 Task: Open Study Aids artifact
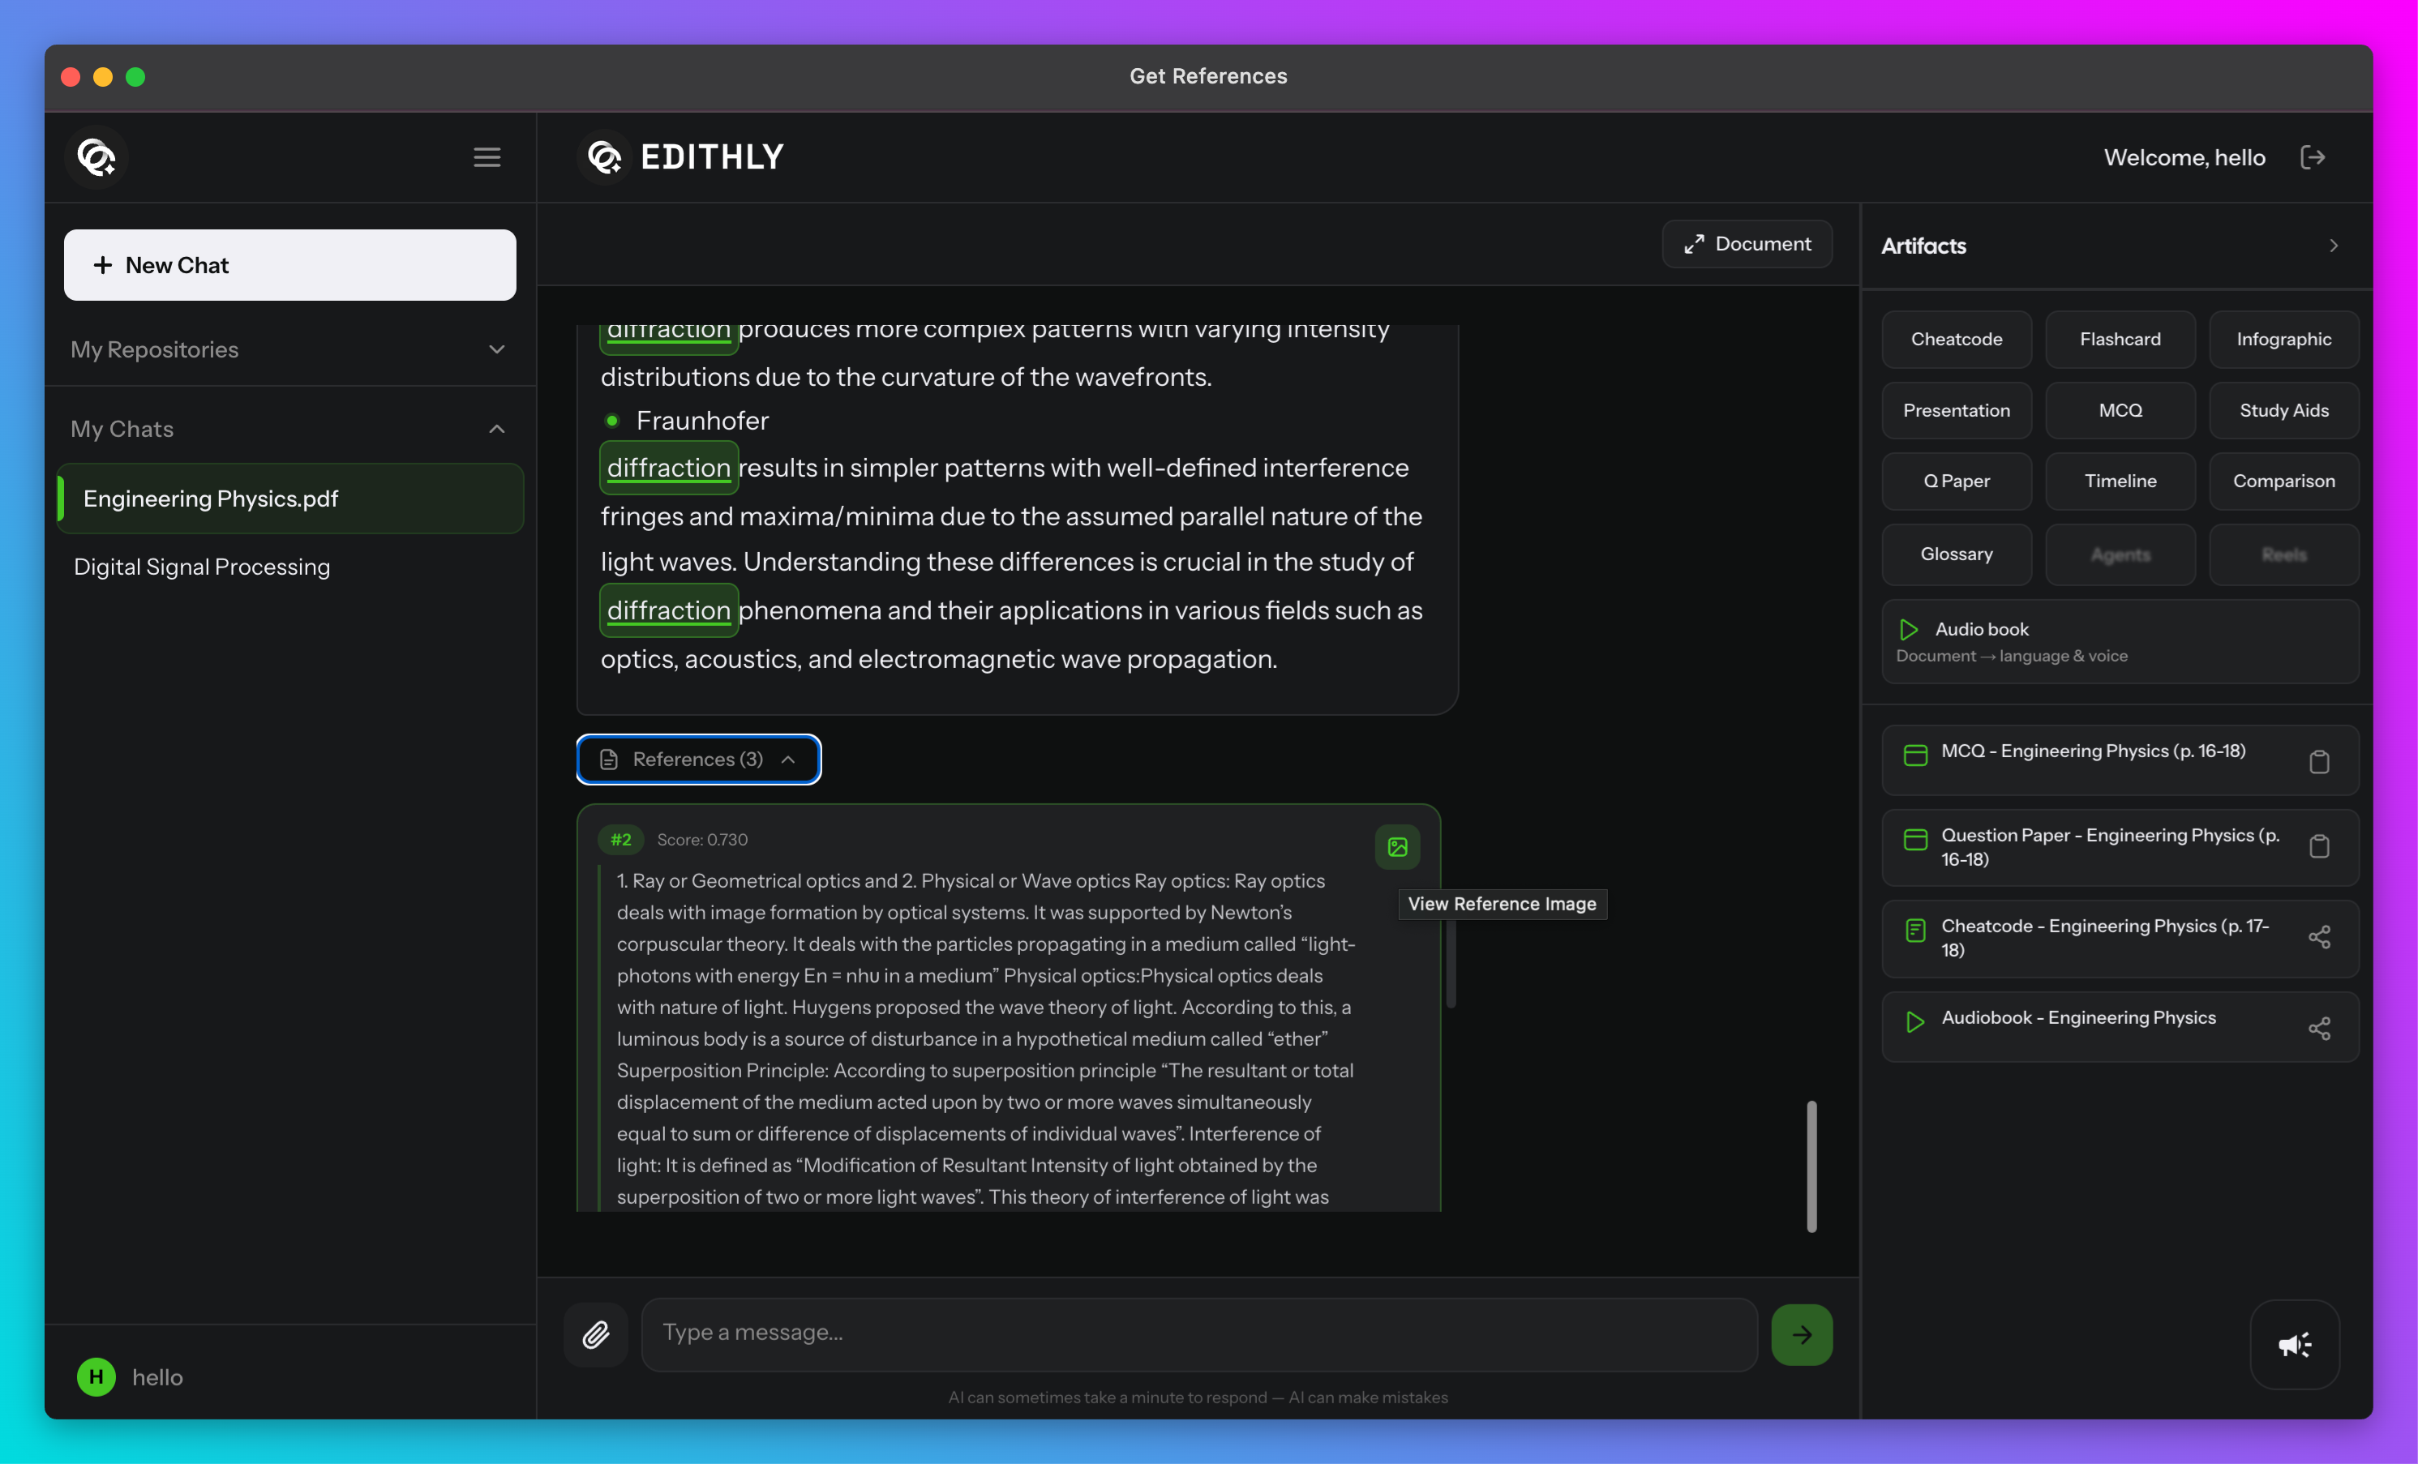click(x=2283, y=410)
